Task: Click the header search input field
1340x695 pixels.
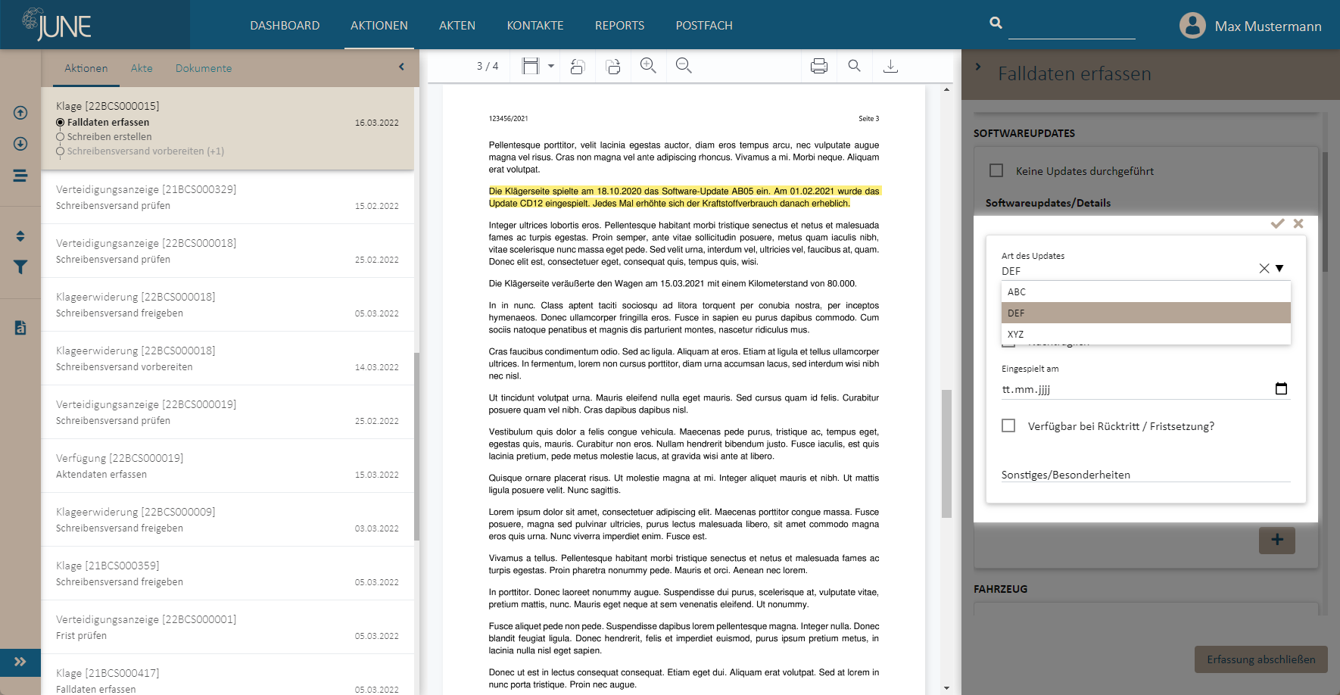Action: (x=1071, y=26)
